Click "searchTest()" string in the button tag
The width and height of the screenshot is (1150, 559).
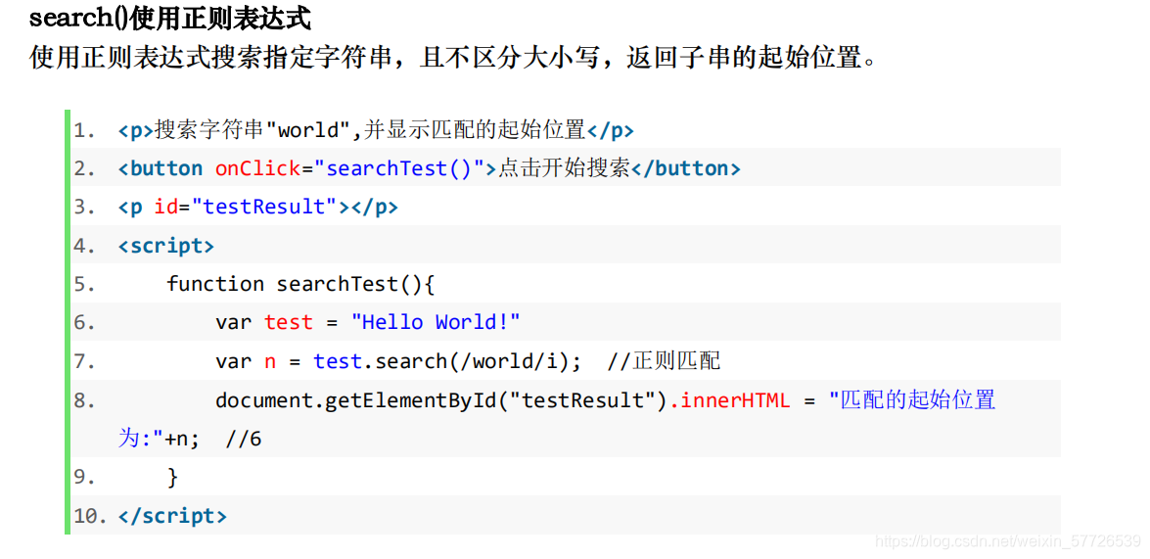pyautogui.click(x=400, y=168)
